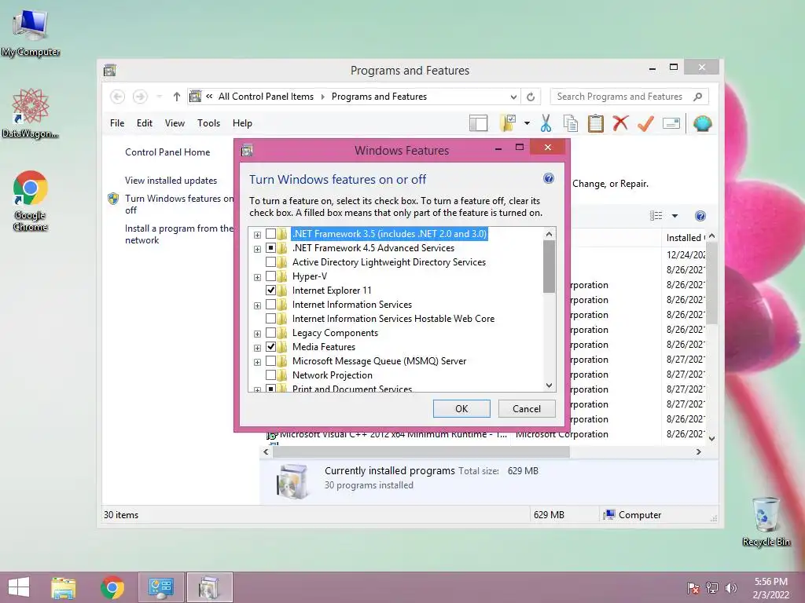The height and width of the screenshot is (603, 805).
Task: Open DataWagon desktop shortcut
Action: pyautogui.click(x=31, y=113)
